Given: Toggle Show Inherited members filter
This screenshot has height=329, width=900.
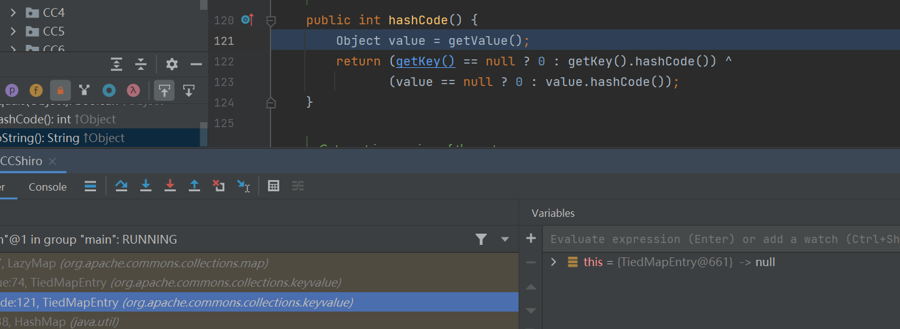Looking at the screenshot, I should (85, 90).
